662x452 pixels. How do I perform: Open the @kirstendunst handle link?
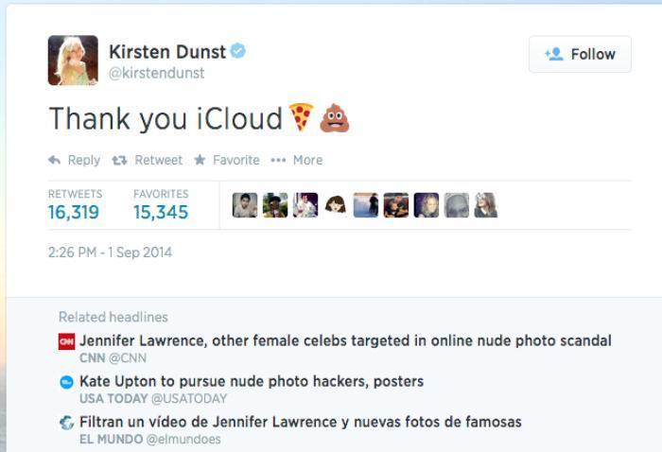coord(157,73)
